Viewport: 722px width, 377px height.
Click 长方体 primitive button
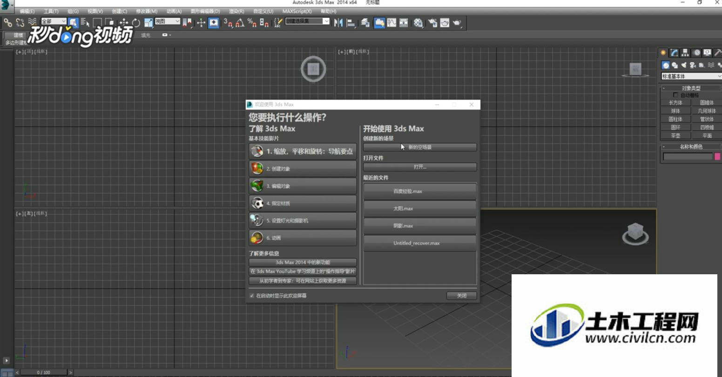point(675,103)
